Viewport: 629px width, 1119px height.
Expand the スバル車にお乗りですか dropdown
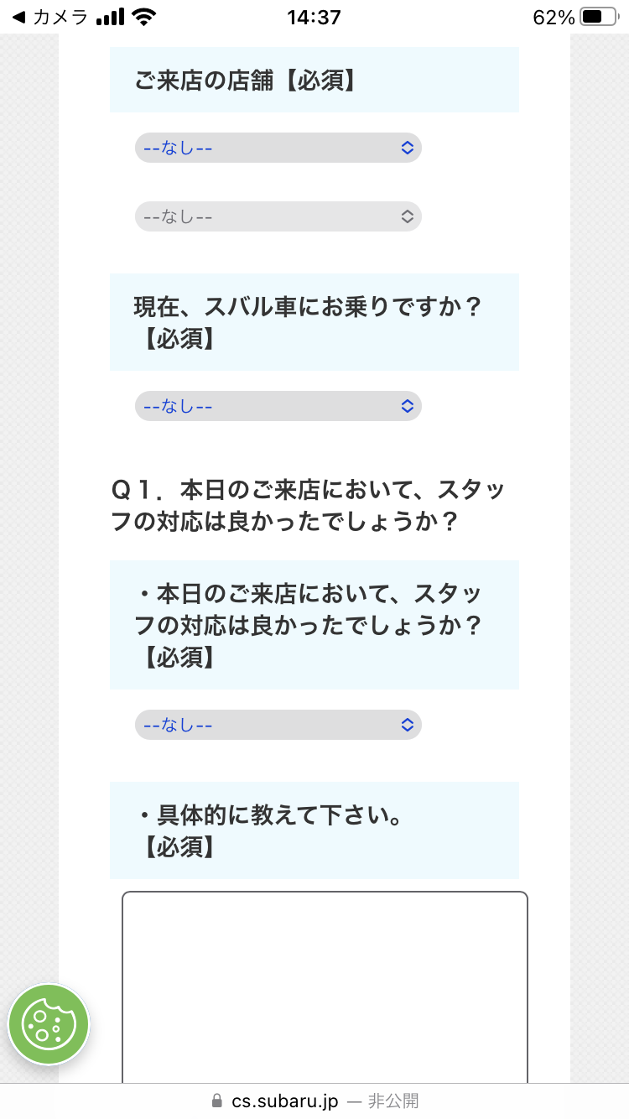278,406
